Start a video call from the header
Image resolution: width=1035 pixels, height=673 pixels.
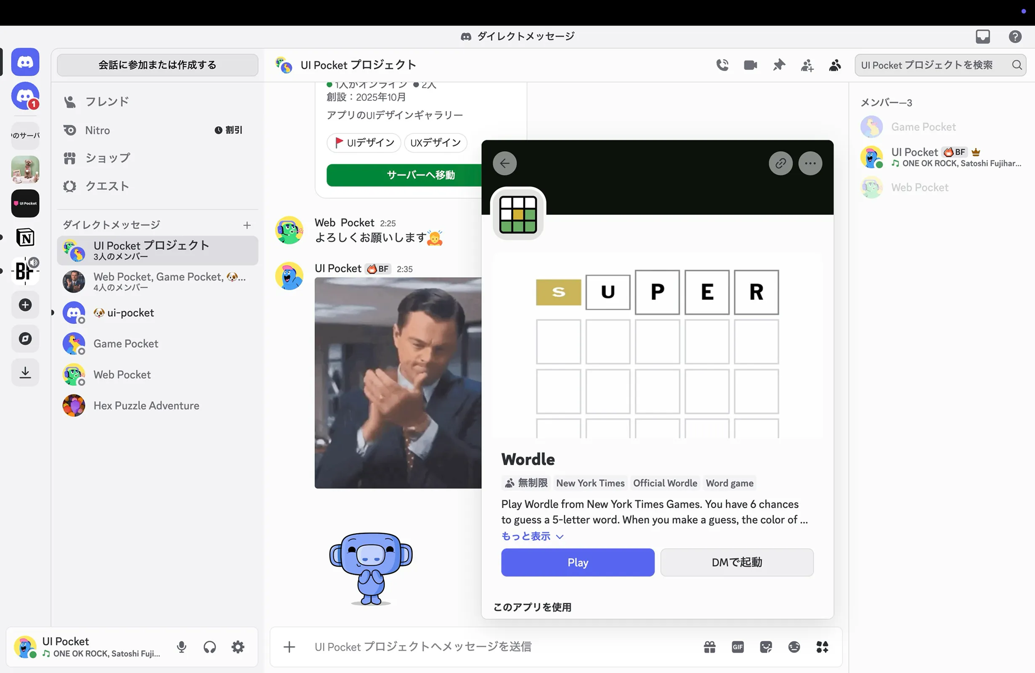pyautogui.click(x=750, y=65)
